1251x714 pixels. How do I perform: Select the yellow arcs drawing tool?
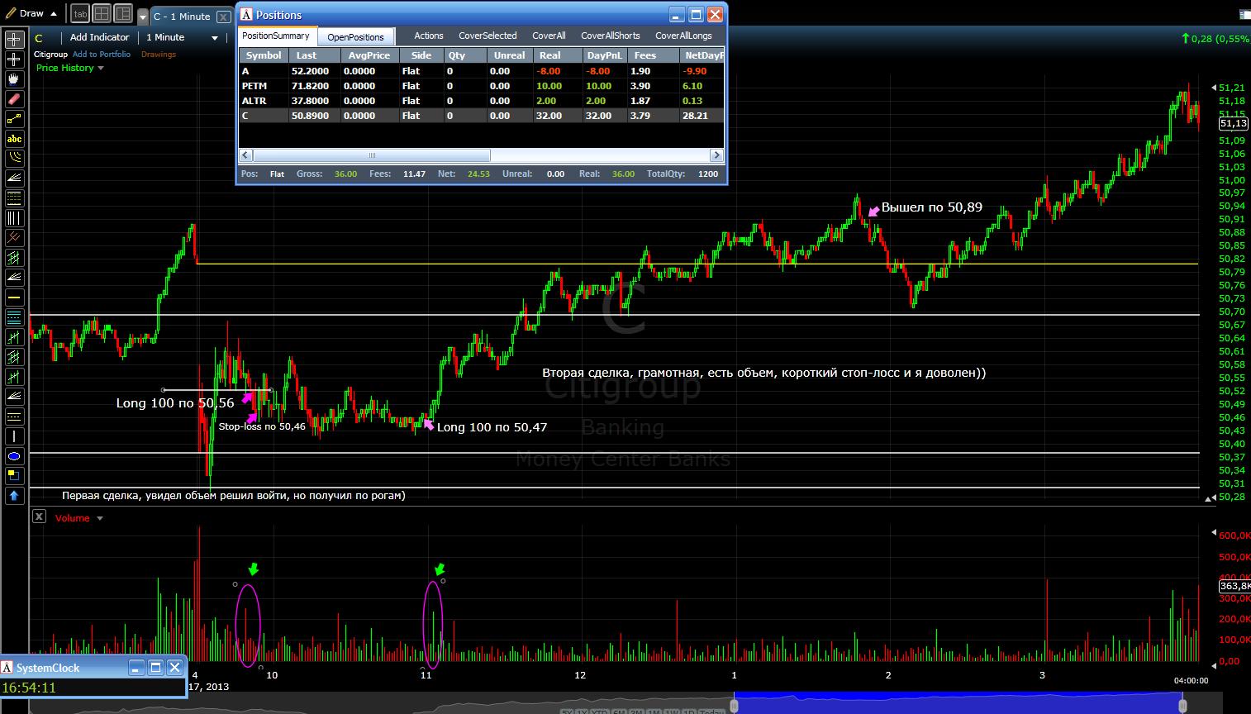(x=14, y=159)
